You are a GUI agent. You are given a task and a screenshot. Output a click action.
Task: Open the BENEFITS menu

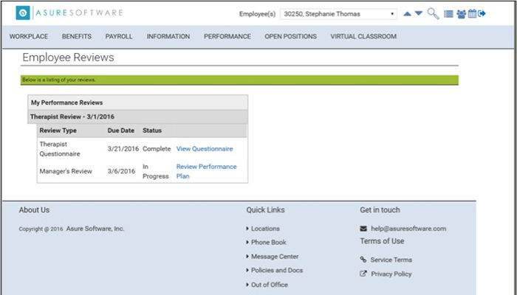tap(77, 37)
